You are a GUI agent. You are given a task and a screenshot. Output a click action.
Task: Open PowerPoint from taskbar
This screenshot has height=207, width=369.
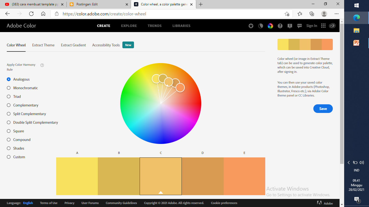click(x=356, y=43)
